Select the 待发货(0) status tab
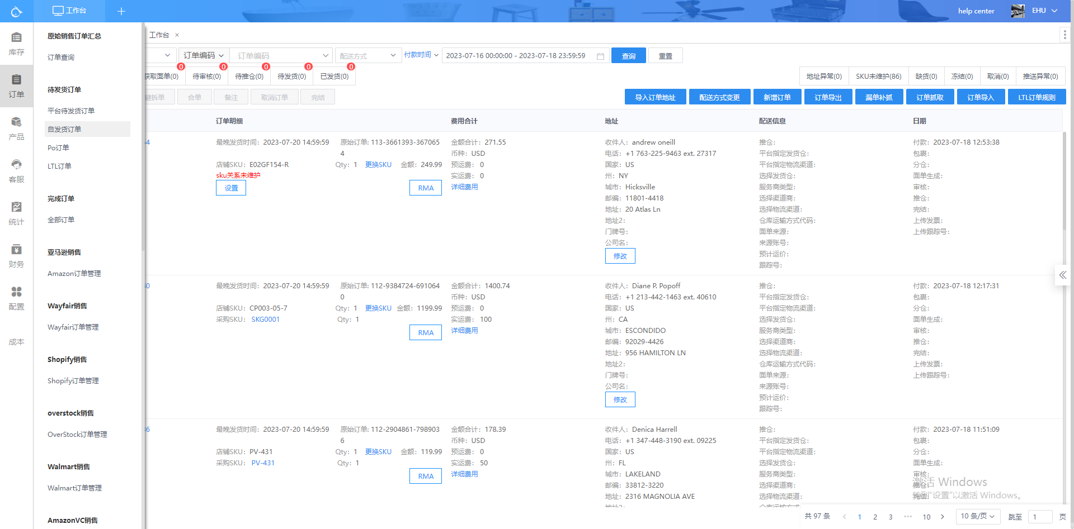Screen dimensions: 1074x529 click(x=292, y=77)
